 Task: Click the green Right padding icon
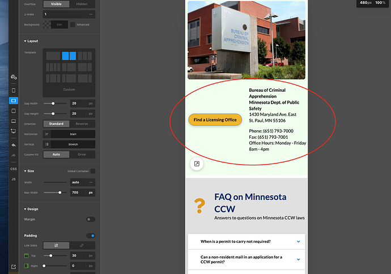coord(26,266)
